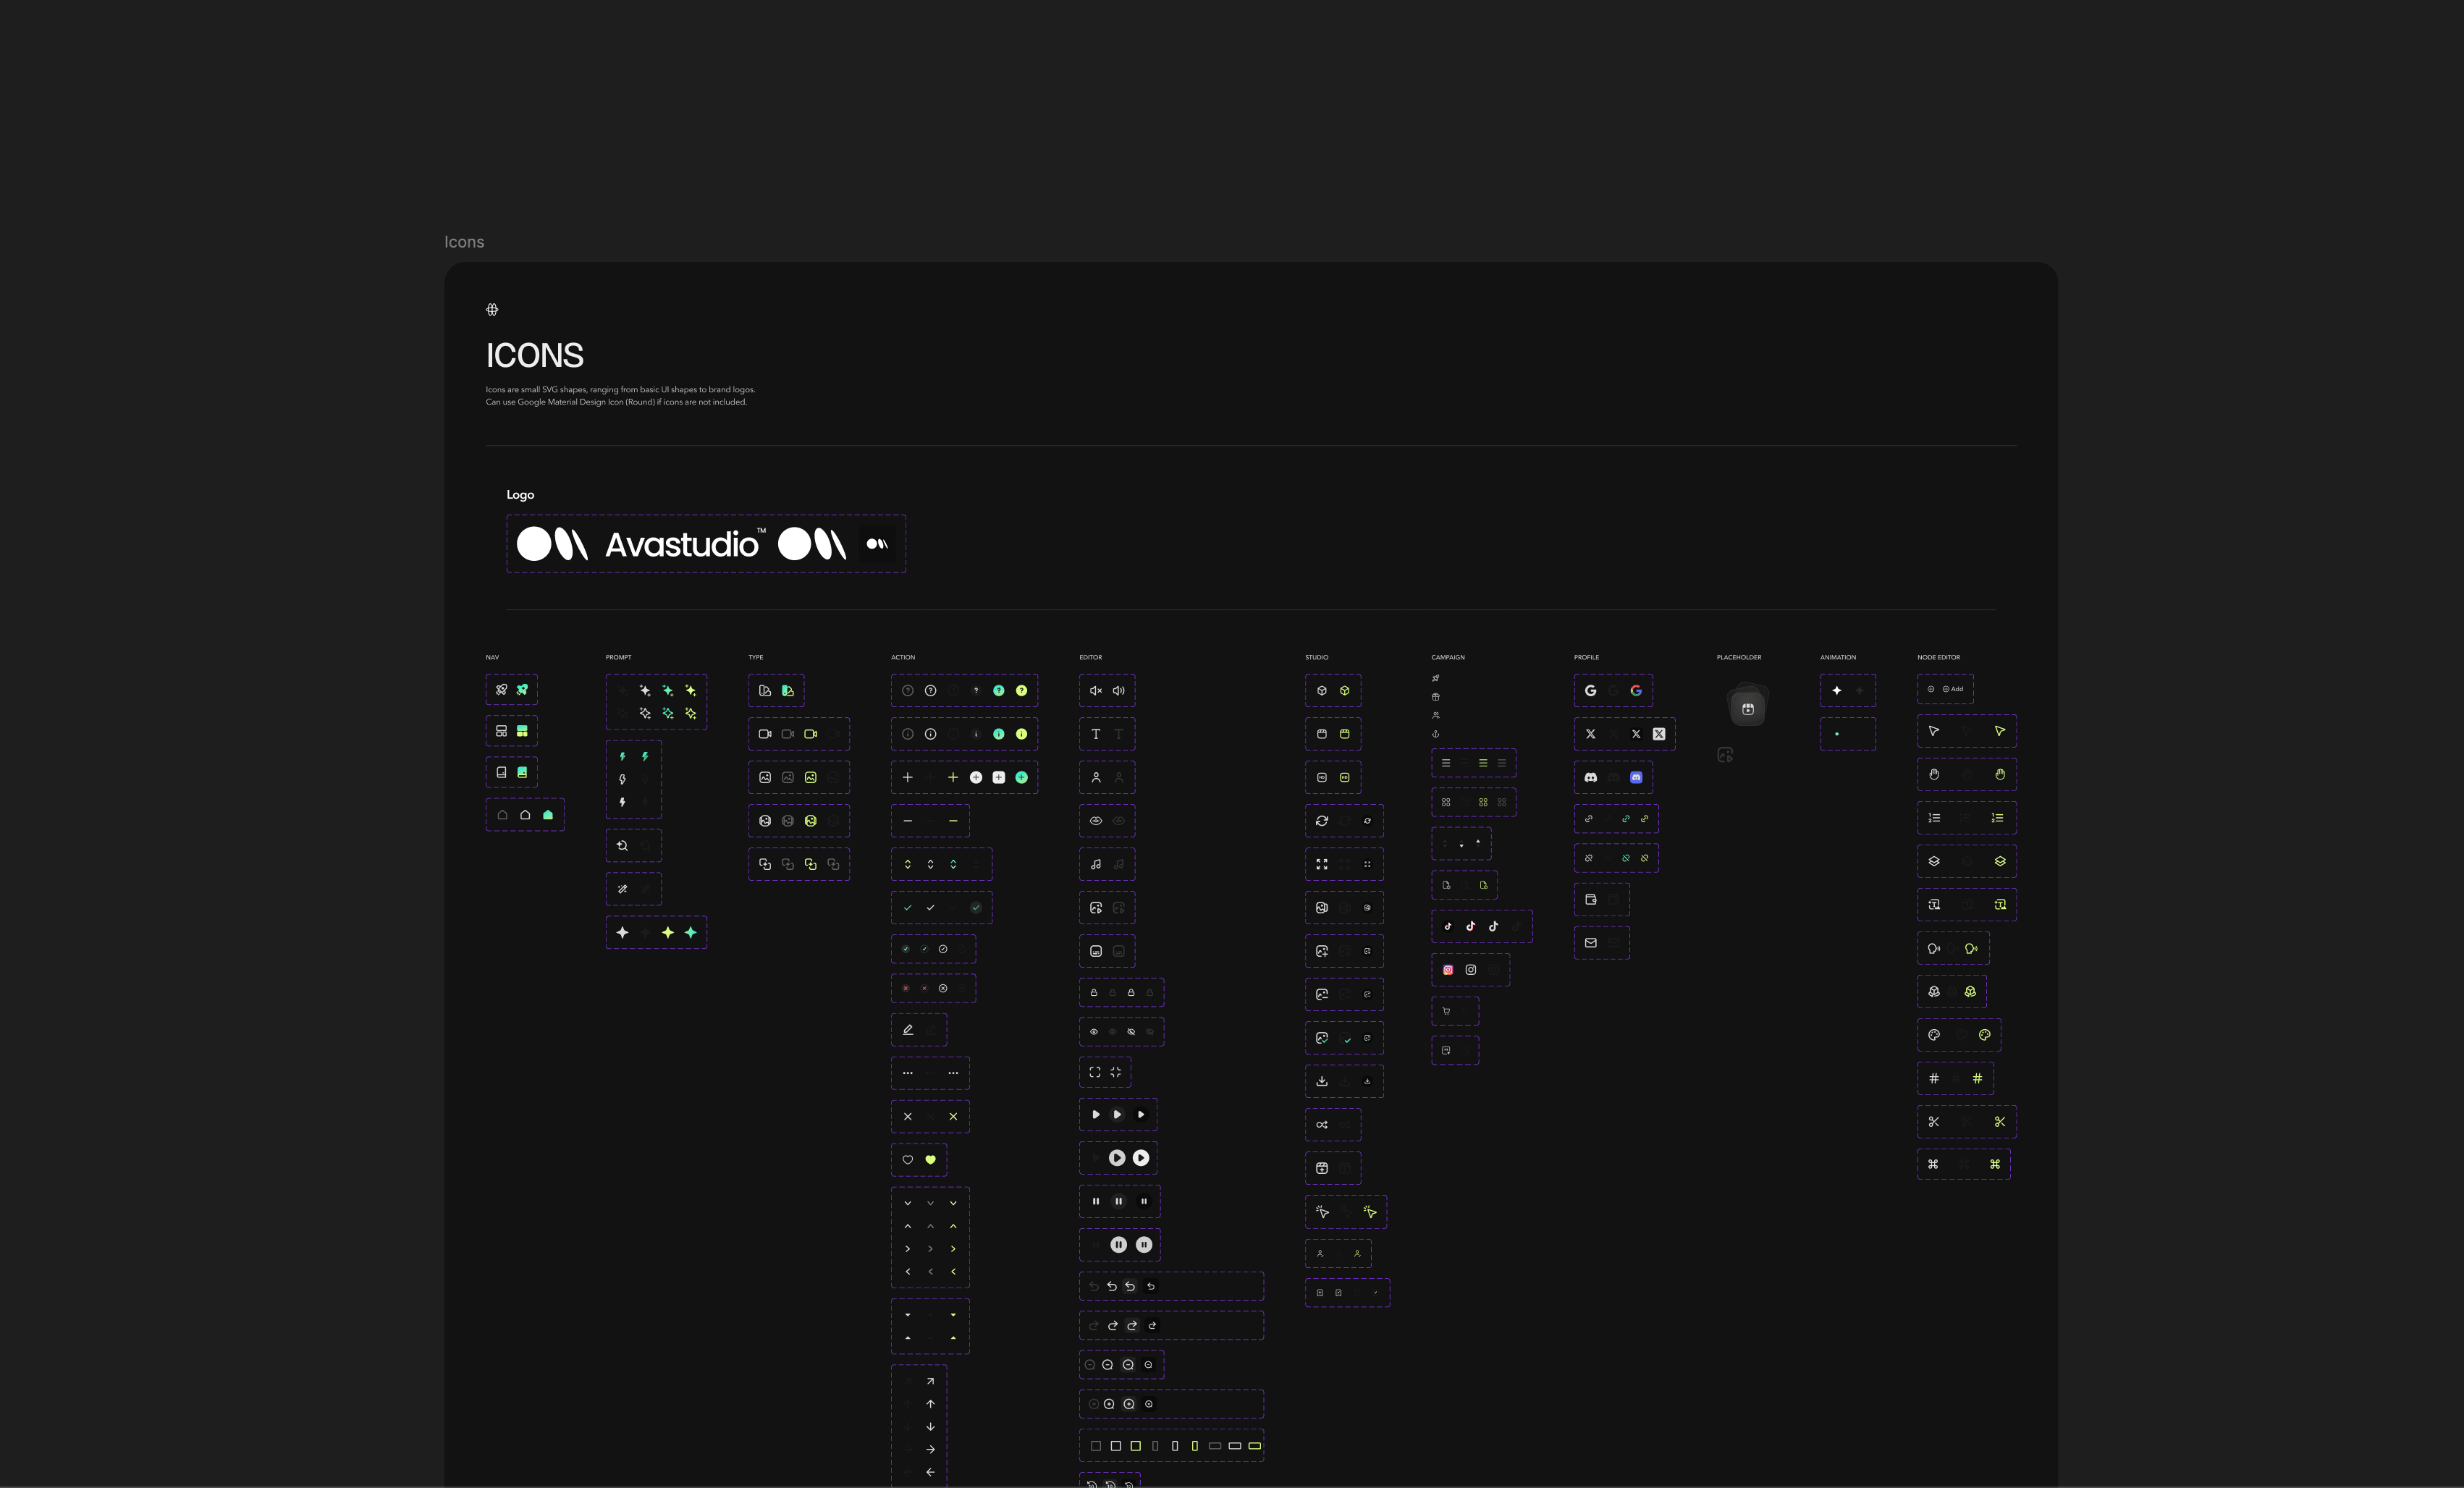Screen dimensions: 2464x1488
Task: Click the yellow hashtag icon in NODE EDITOR
Action: click(1977, 1078)
